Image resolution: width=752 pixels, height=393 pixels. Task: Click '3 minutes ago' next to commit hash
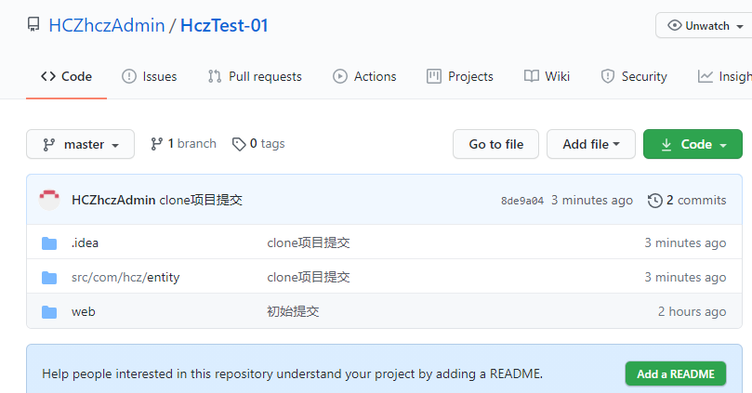tap(592, 200)
